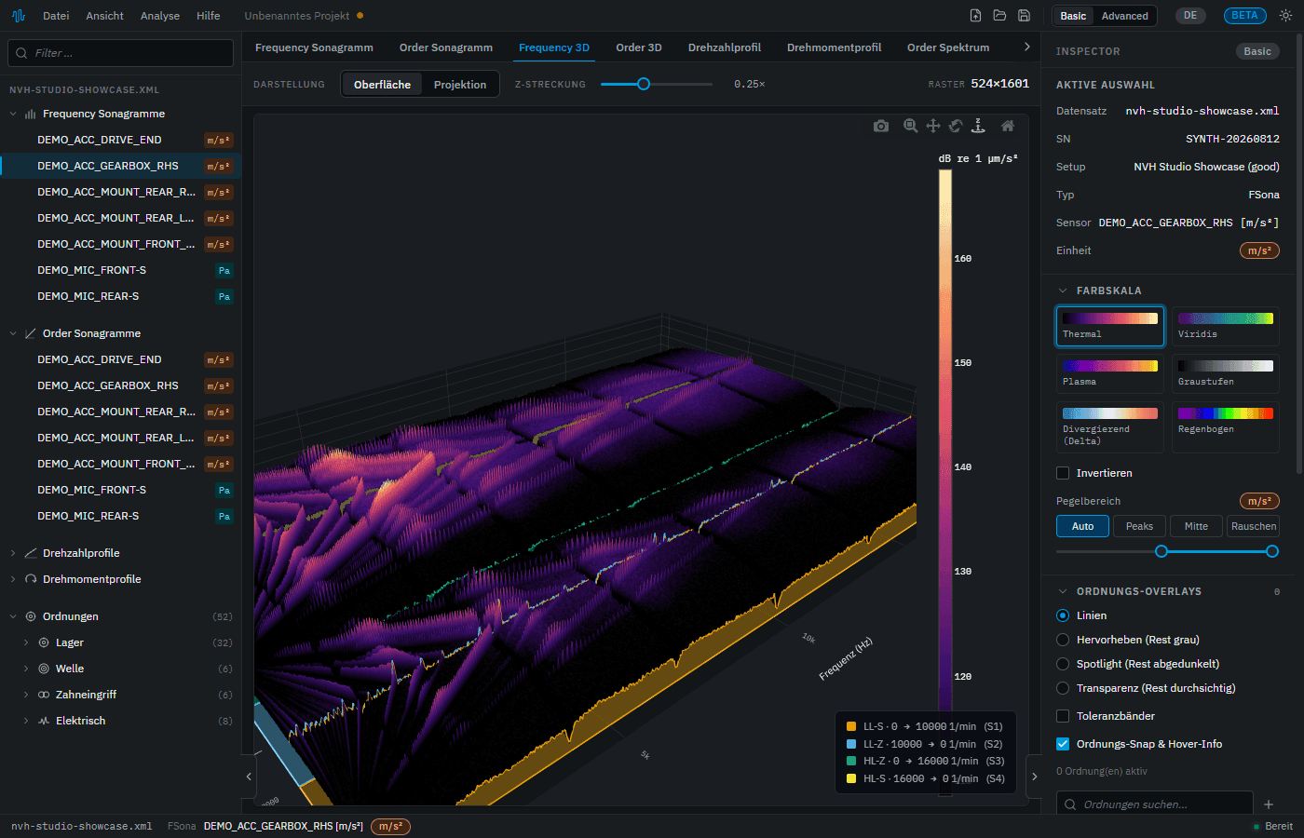Click into the Filter search field

[121, 53]
